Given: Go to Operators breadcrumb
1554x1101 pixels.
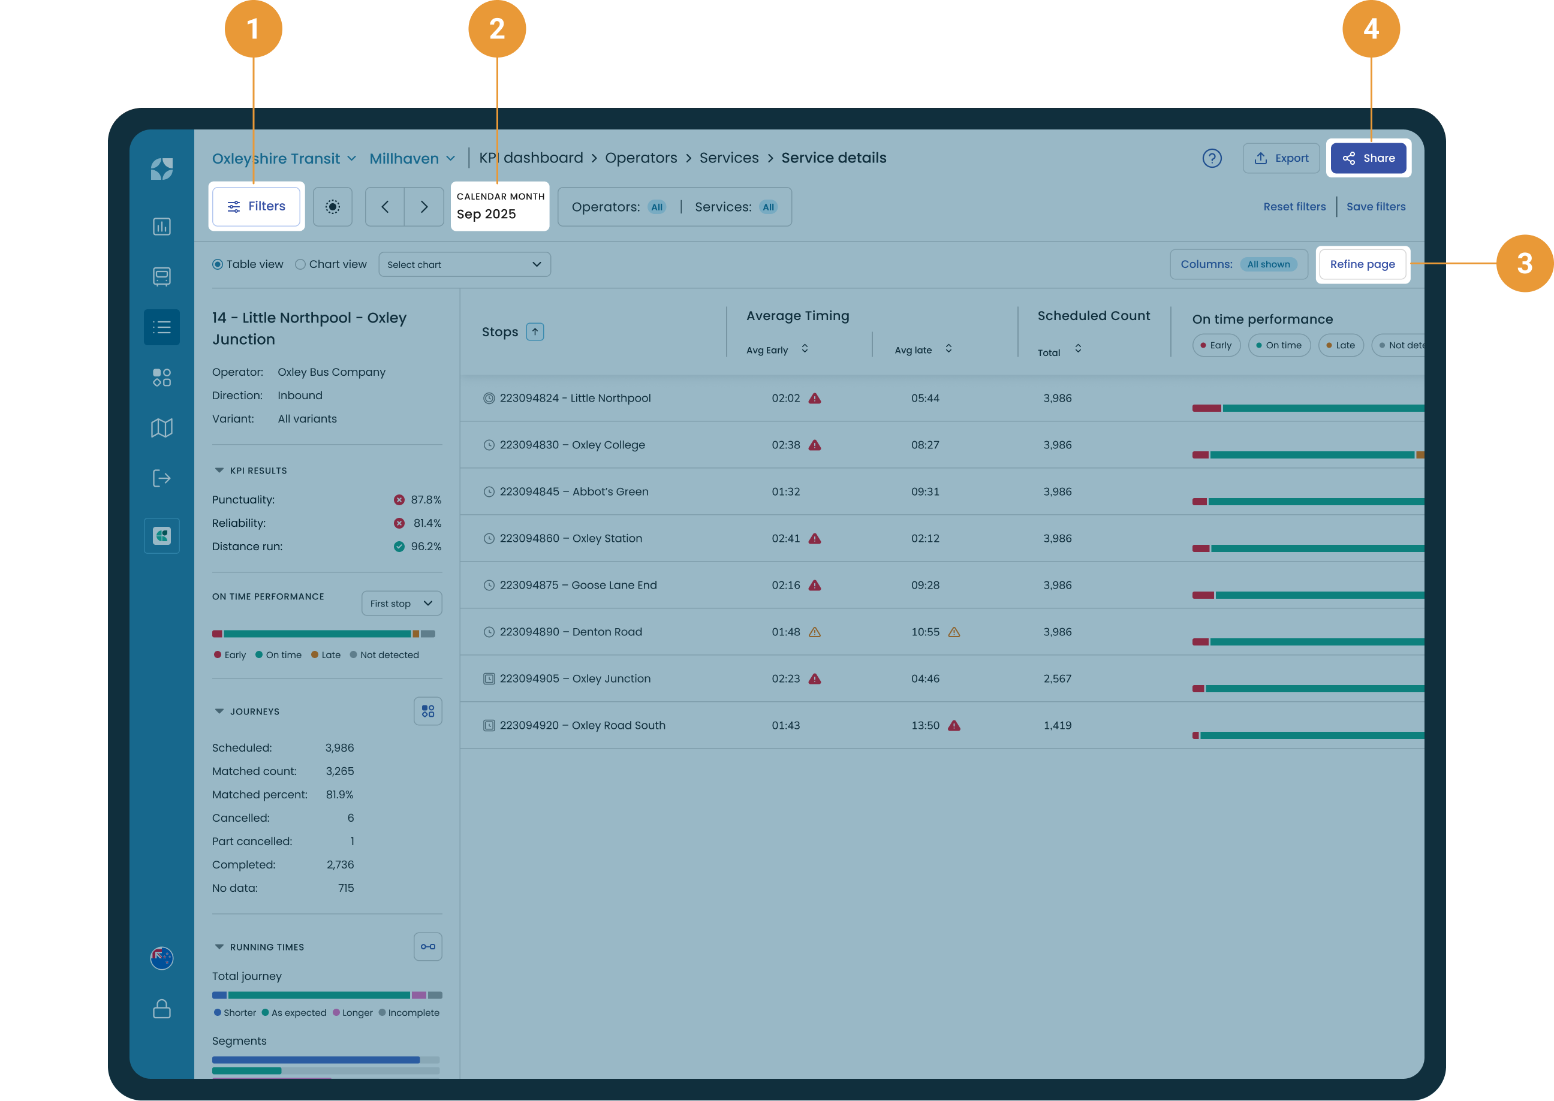Looking at the screenshot, I should 641,158.
